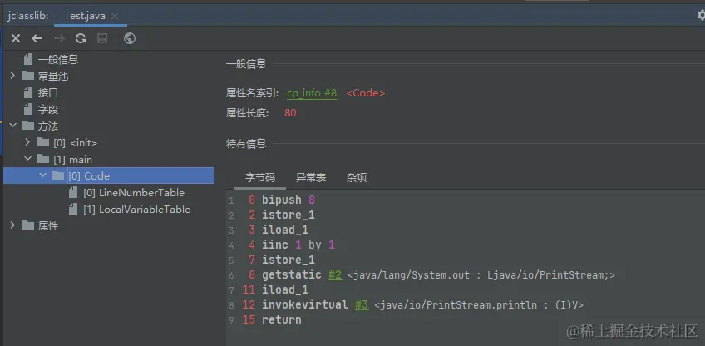Collapse the [0] Code node

coord(43,175)
